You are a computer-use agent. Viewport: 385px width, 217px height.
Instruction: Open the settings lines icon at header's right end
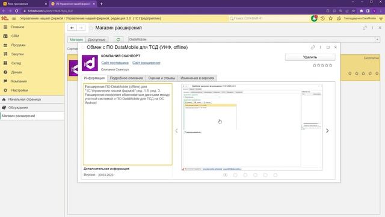381,19
